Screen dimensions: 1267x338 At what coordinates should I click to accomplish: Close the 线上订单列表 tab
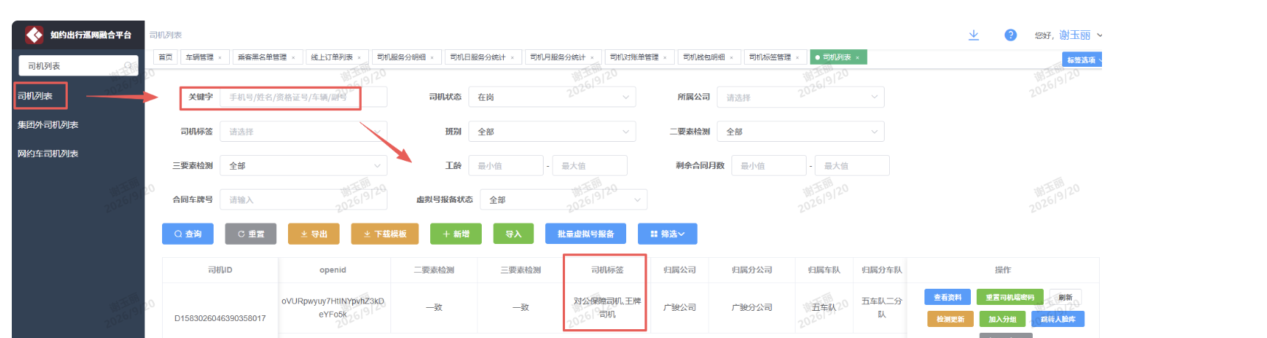(x=359, y=57)
